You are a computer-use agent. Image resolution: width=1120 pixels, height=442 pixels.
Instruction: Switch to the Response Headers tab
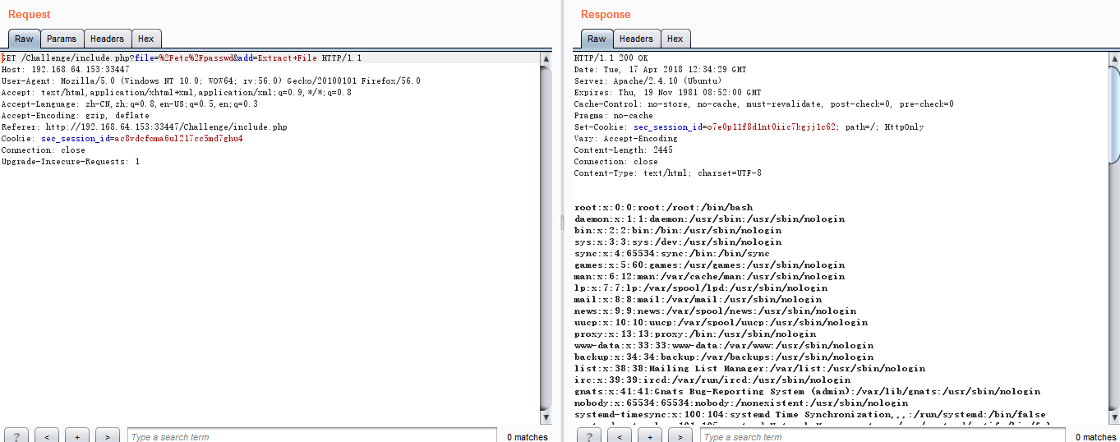[636, 39]
